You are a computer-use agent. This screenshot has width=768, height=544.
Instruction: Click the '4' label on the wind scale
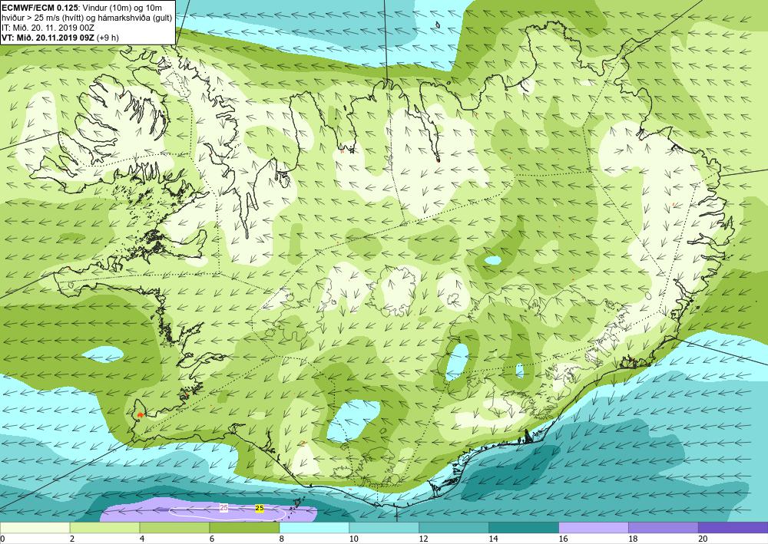142,539
